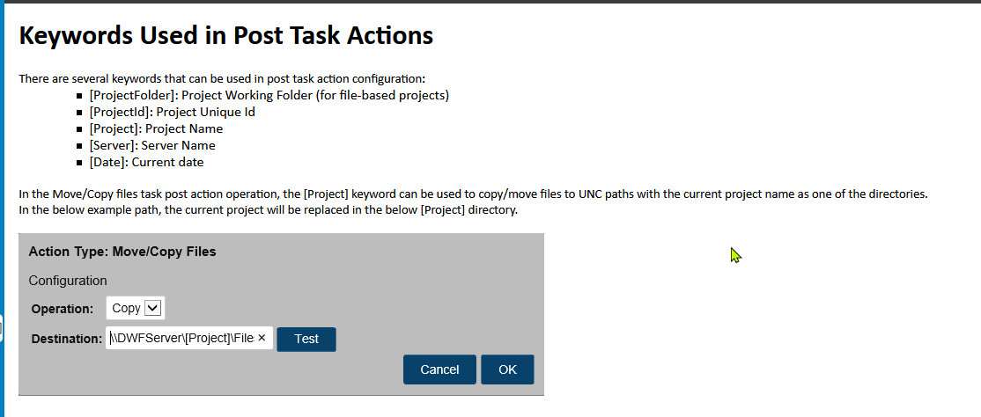Screen dimensions: 981x417
Task: Open the Copy operation combo box
Action: pos(128,308)
